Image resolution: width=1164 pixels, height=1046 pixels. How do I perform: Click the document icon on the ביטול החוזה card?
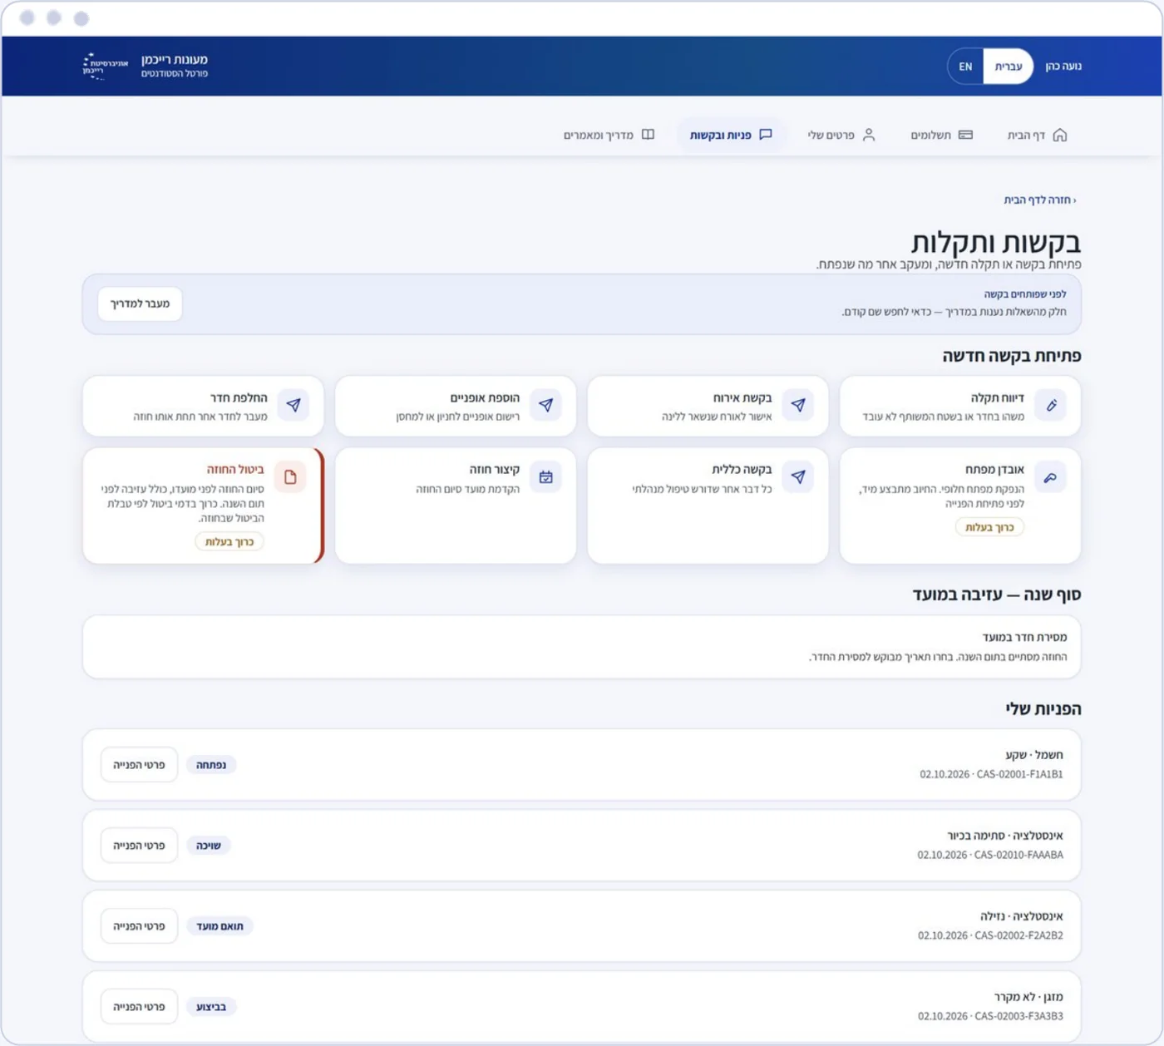[x=290, y=477]
